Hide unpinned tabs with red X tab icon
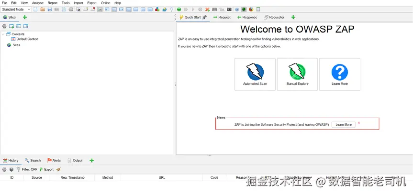 click(93, 10)
